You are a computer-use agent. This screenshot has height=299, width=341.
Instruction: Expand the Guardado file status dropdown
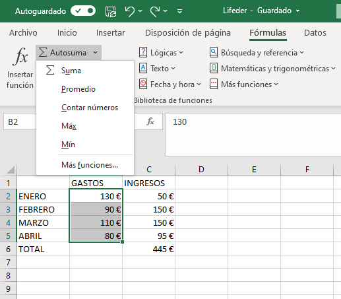click(297, 11)
